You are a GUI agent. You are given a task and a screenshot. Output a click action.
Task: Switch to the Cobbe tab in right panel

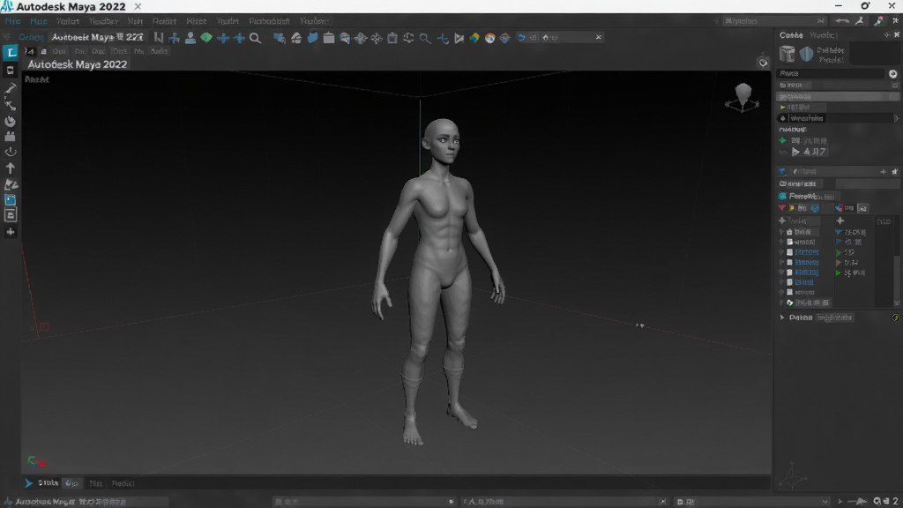pos(791,35)
